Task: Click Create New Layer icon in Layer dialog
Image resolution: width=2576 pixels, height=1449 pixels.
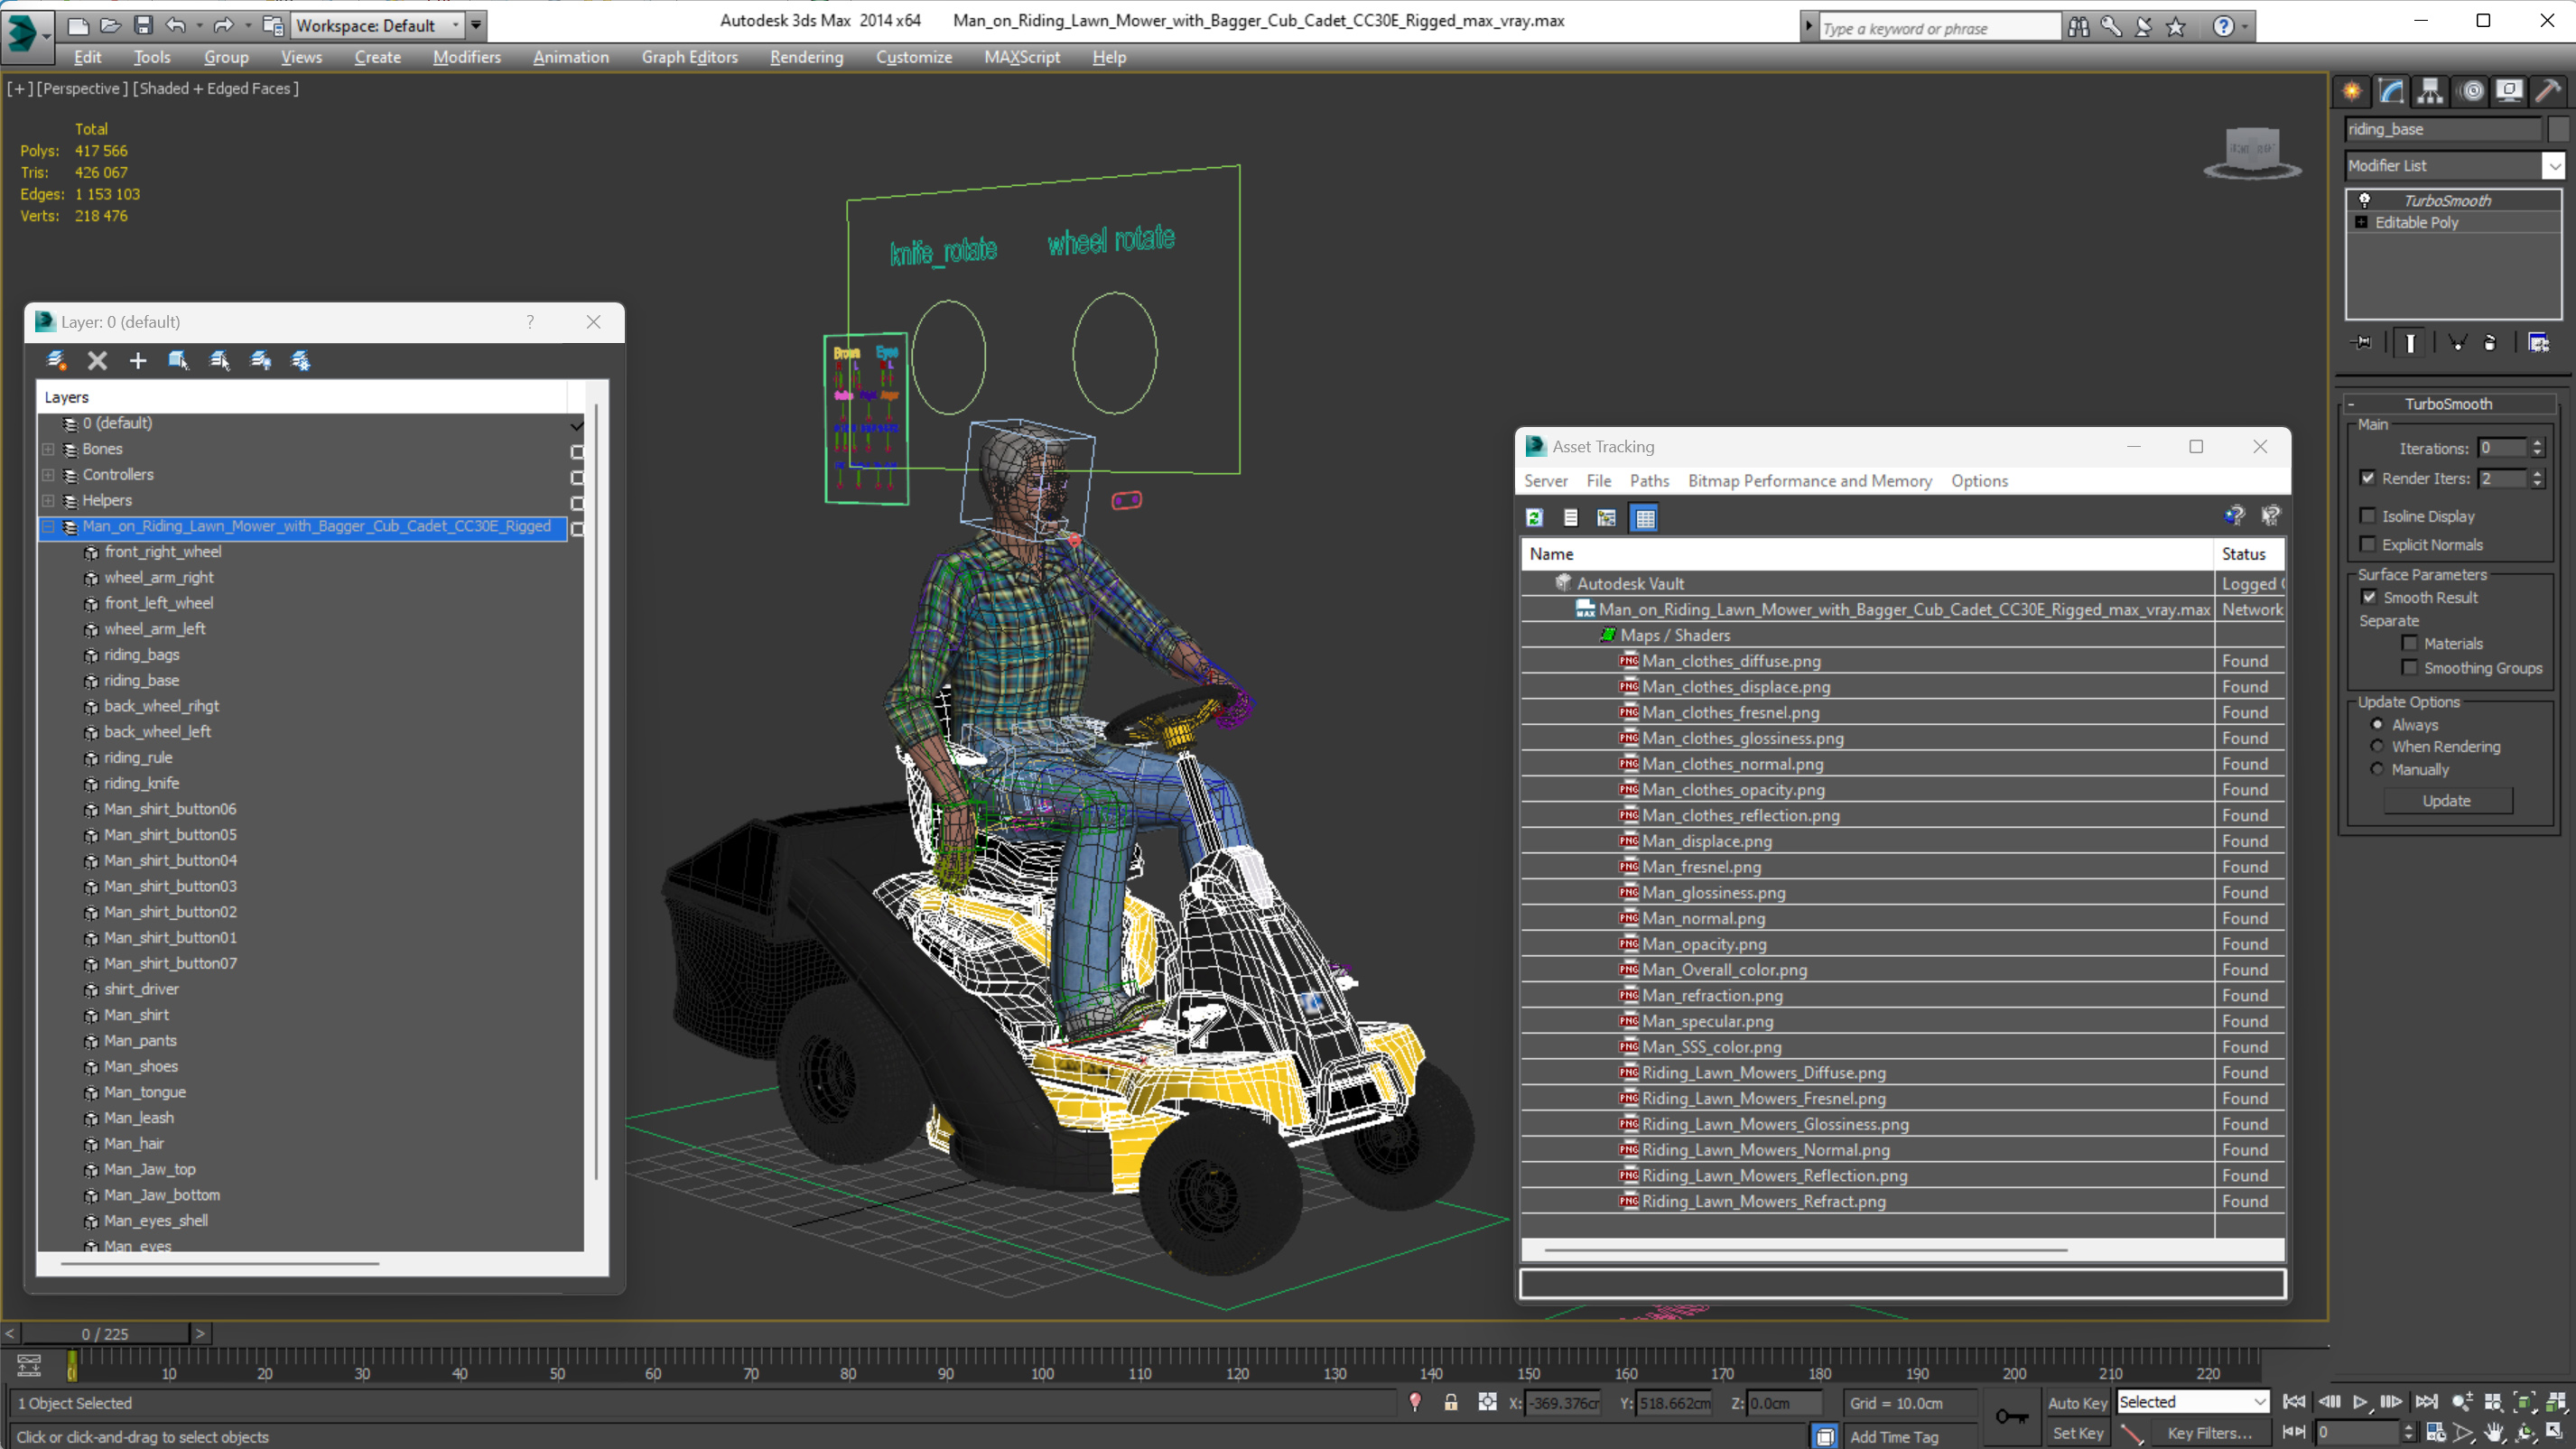Action: pyautogui.click(x=56, y=360)
